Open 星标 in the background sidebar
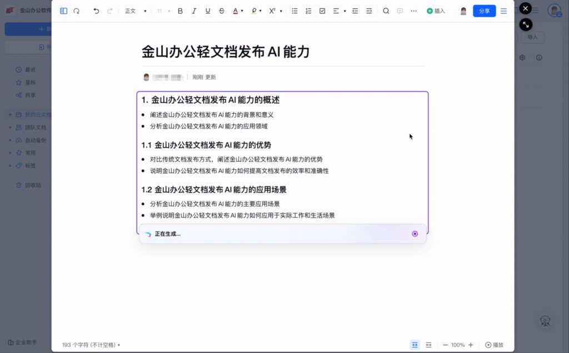This screenshot has height=353, width=569. point(26,82)
